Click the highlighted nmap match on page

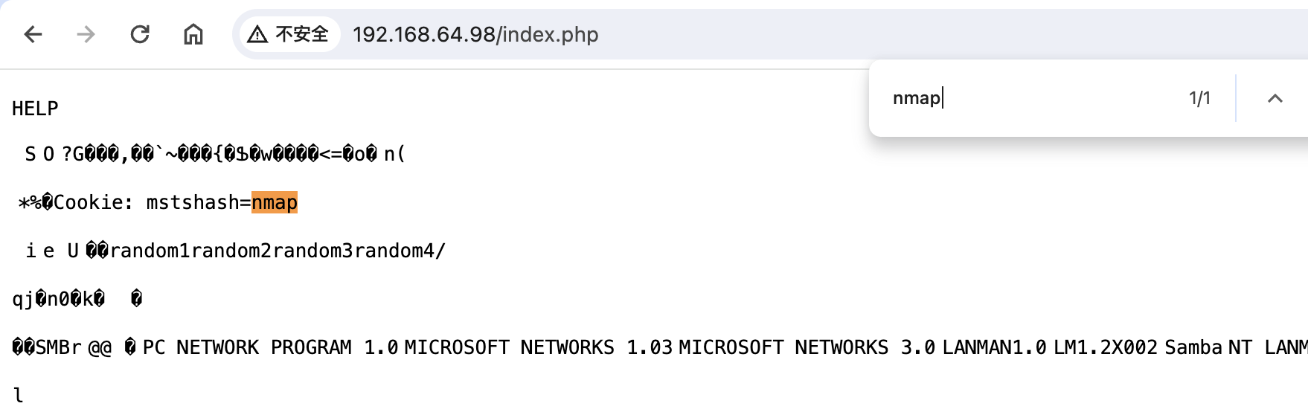(x=275, y=202)
